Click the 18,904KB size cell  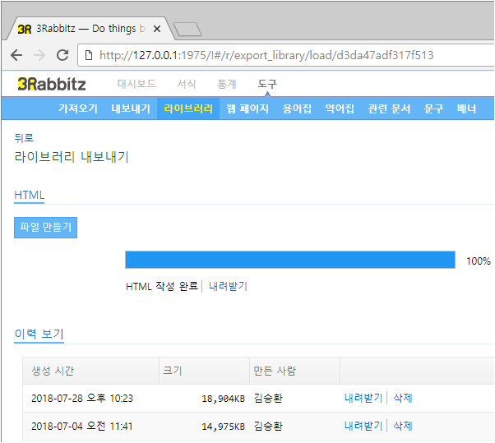223,399
